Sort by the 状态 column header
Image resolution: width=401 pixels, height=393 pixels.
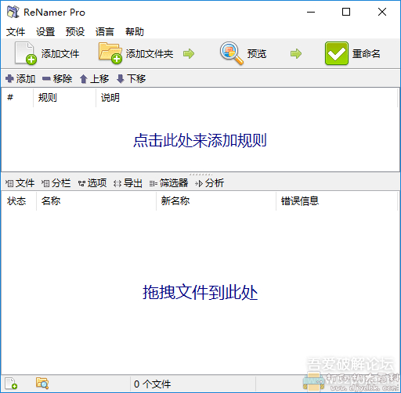click(19, 201)
